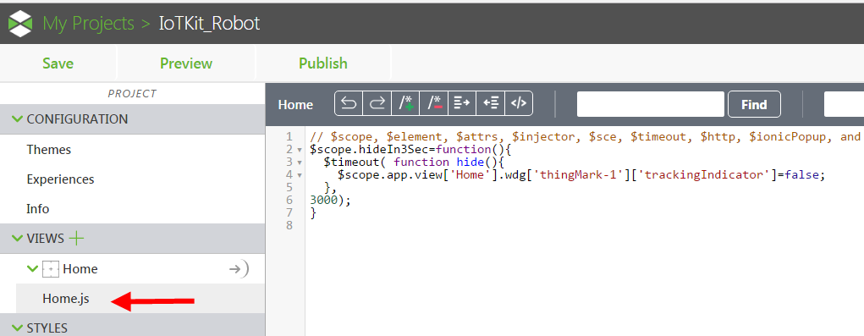Focus the replace input field beside Find
The image size is (864, 336).
[x=844, y=104]
